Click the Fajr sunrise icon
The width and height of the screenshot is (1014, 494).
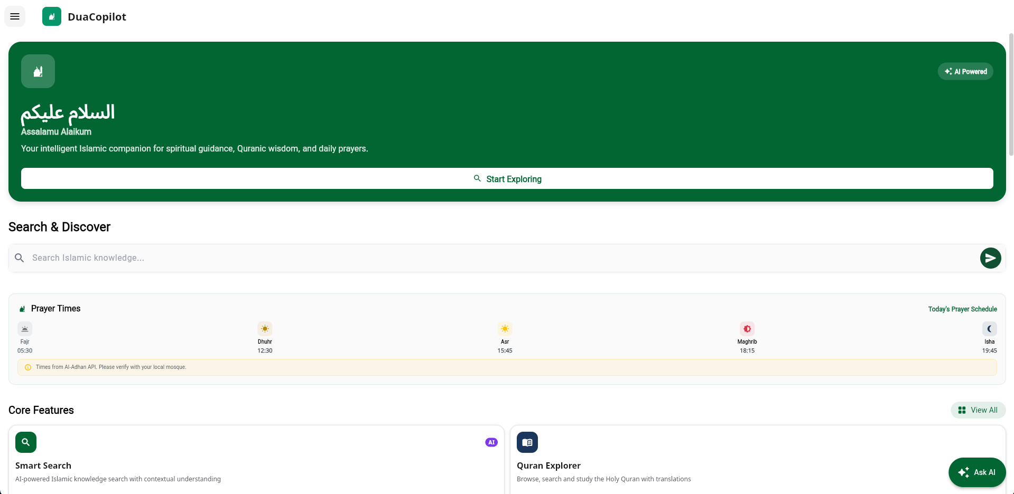(25, 329)
